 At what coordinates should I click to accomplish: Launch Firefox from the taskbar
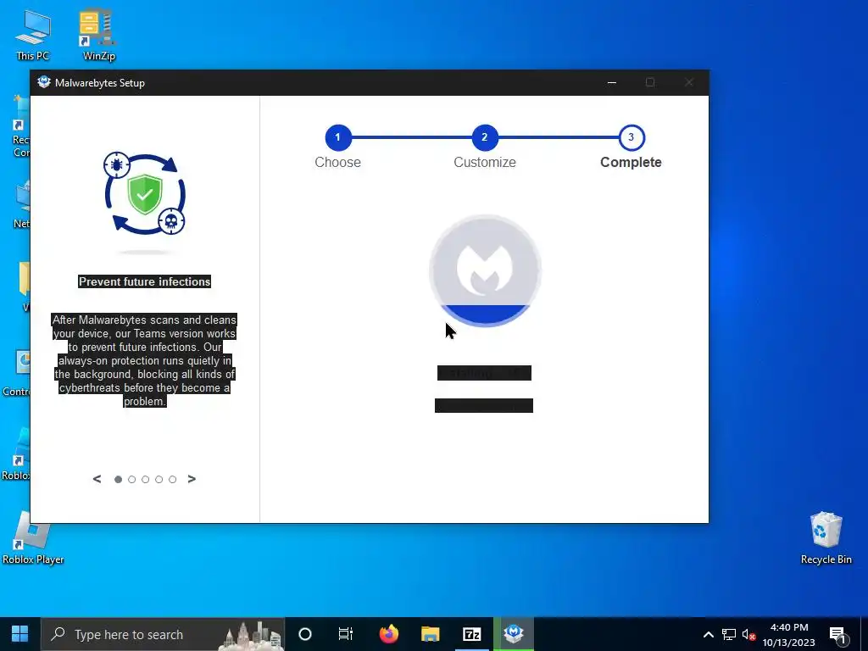pyautogui.click(x=388, y=634)
